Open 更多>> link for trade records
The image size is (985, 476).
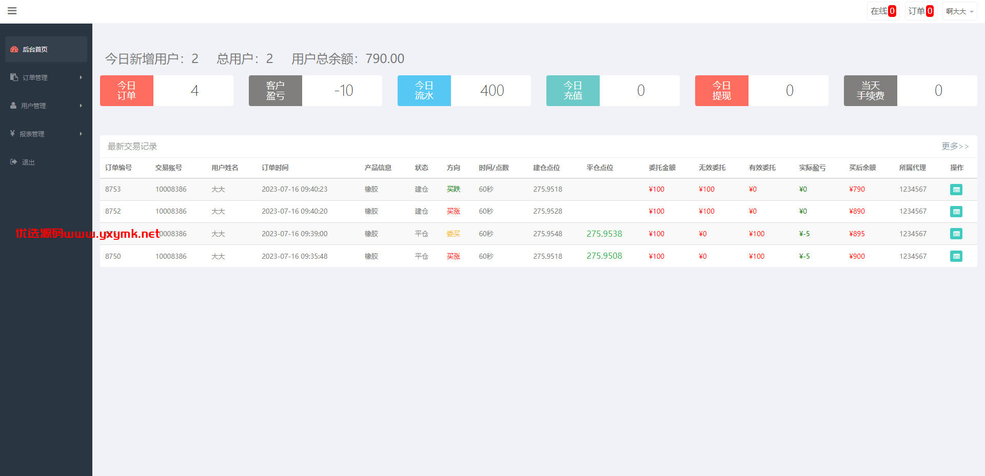point(955,147)
